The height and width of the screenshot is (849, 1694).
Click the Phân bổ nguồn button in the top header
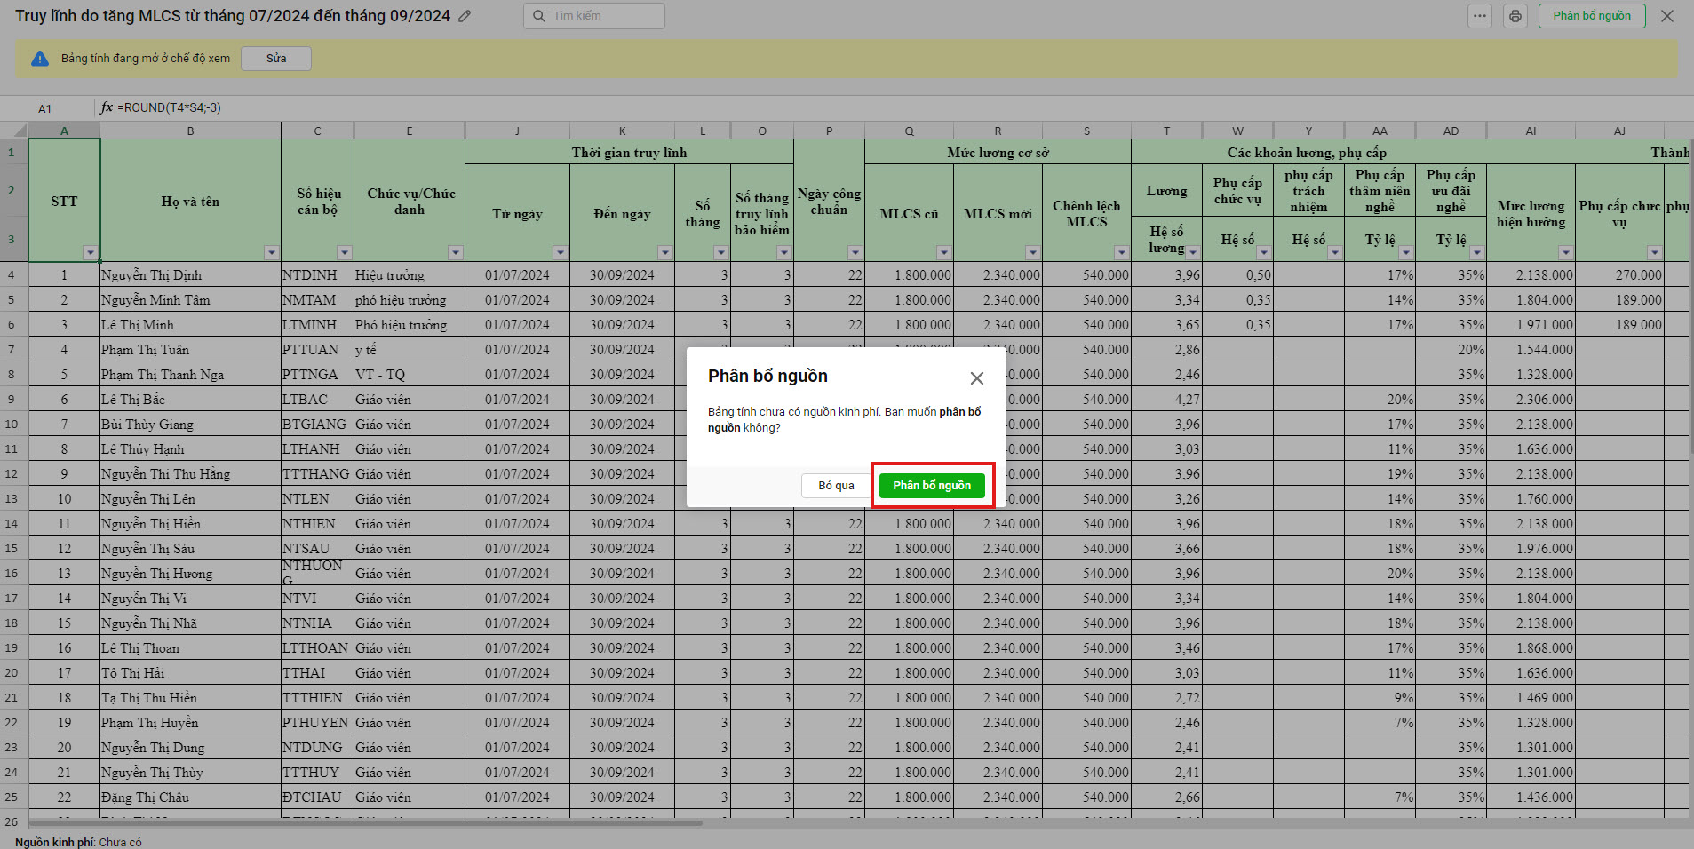tap(1592, 16)
